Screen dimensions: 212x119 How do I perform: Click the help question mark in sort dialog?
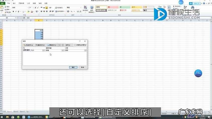pyautogui.click(x=80, y=41)
